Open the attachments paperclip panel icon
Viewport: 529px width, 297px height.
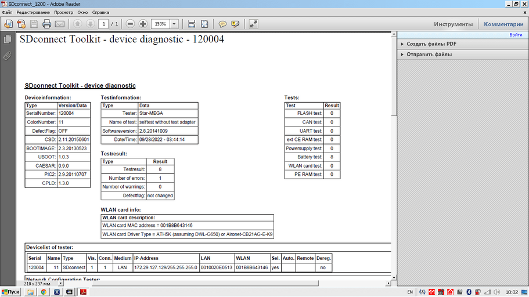(8, 56)
